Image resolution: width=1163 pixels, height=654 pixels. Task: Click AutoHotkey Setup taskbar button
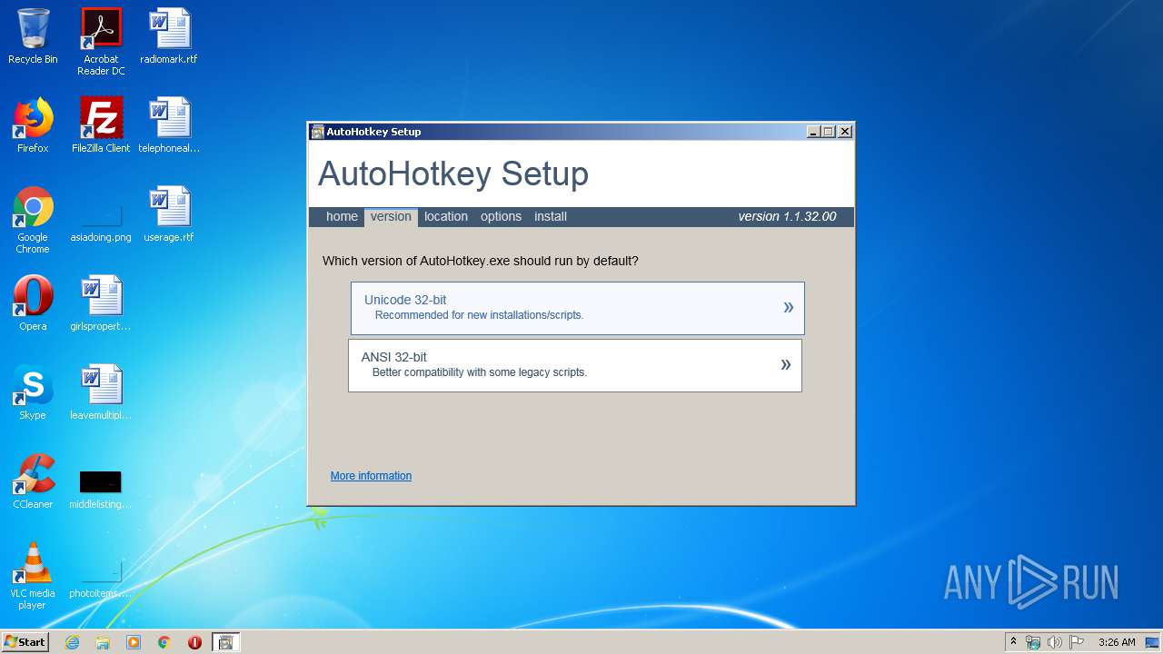pyautogui.click(x=226, y=642)
